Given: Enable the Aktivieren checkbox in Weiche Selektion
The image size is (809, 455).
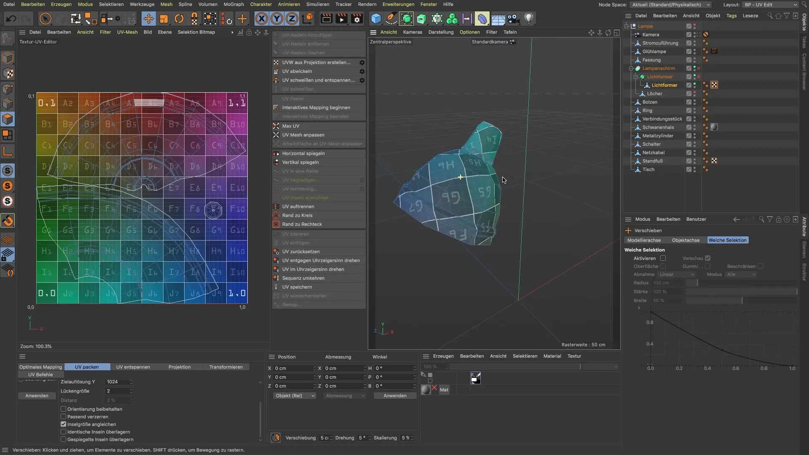Looking at the screenshot, I should (663, 258).
